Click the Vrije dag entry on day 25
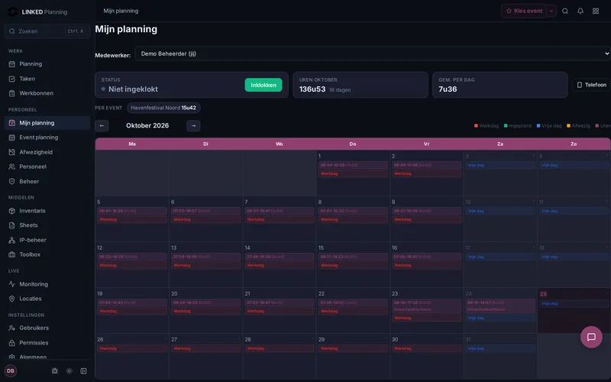This screenshot has width=611, height=382. [574, 303]
